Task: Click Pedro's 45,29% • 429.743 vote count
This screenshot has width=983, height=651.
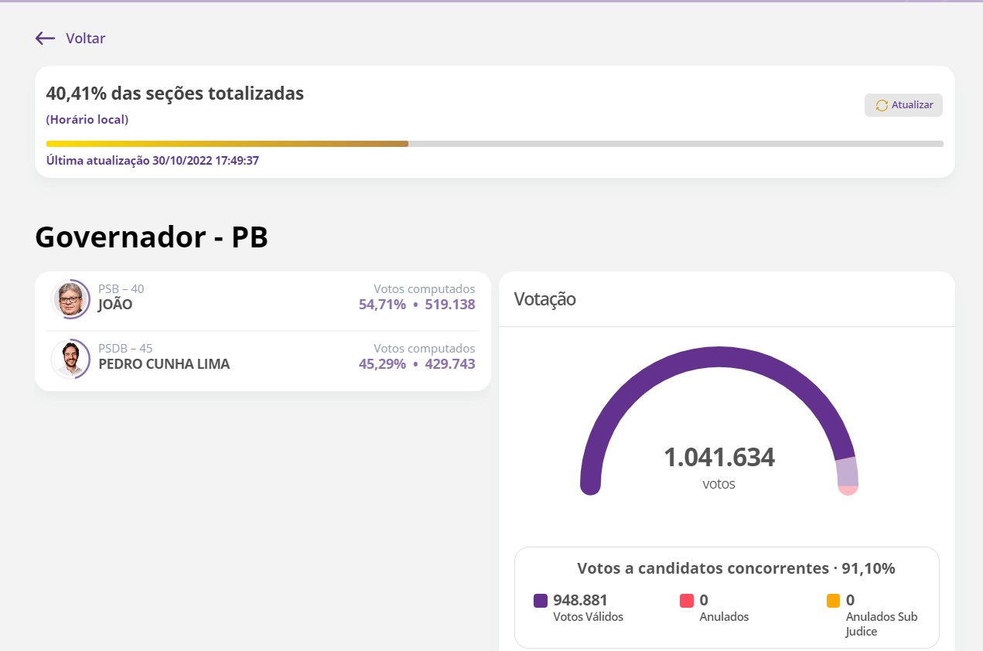Action: click(x=417, y=364)
